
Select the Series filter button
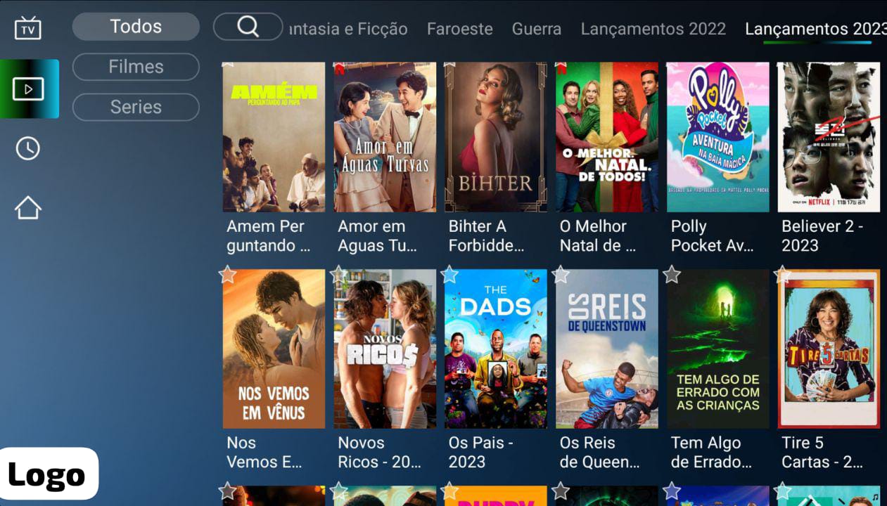pyautogui.click(x=136, y=107)
